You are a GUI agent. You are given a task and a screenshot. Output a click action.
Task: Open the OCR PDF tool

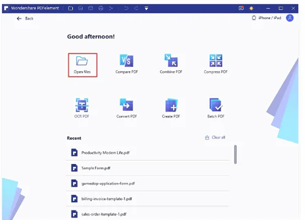(82, 108)
